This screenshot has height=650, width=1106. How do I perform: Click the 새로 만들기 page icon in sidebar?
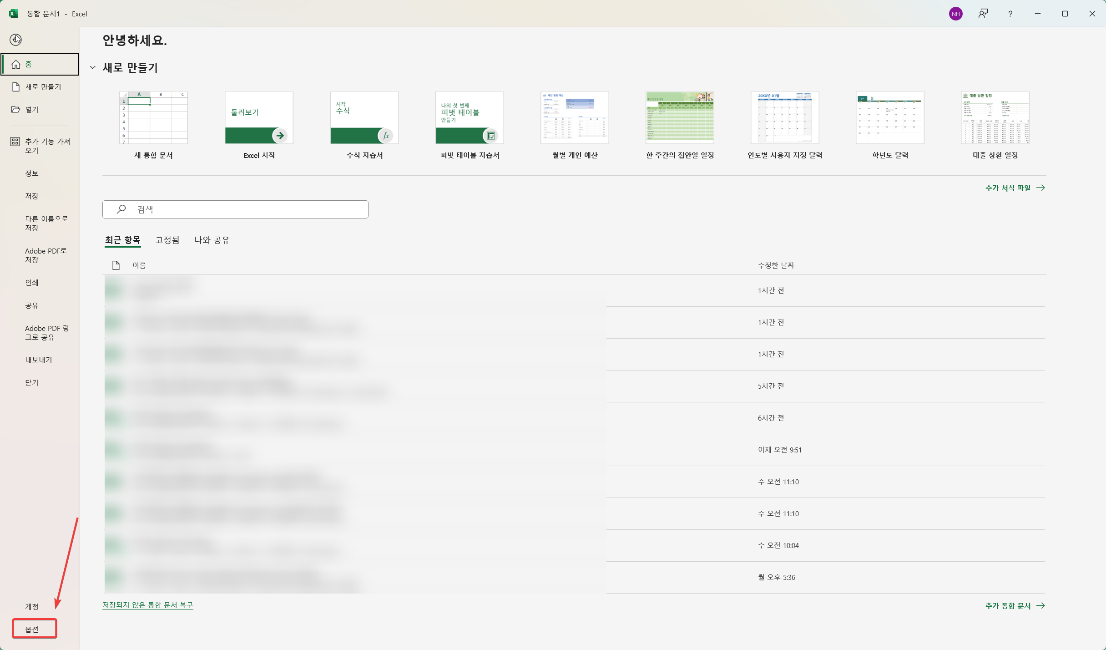[x=15, y=86]
